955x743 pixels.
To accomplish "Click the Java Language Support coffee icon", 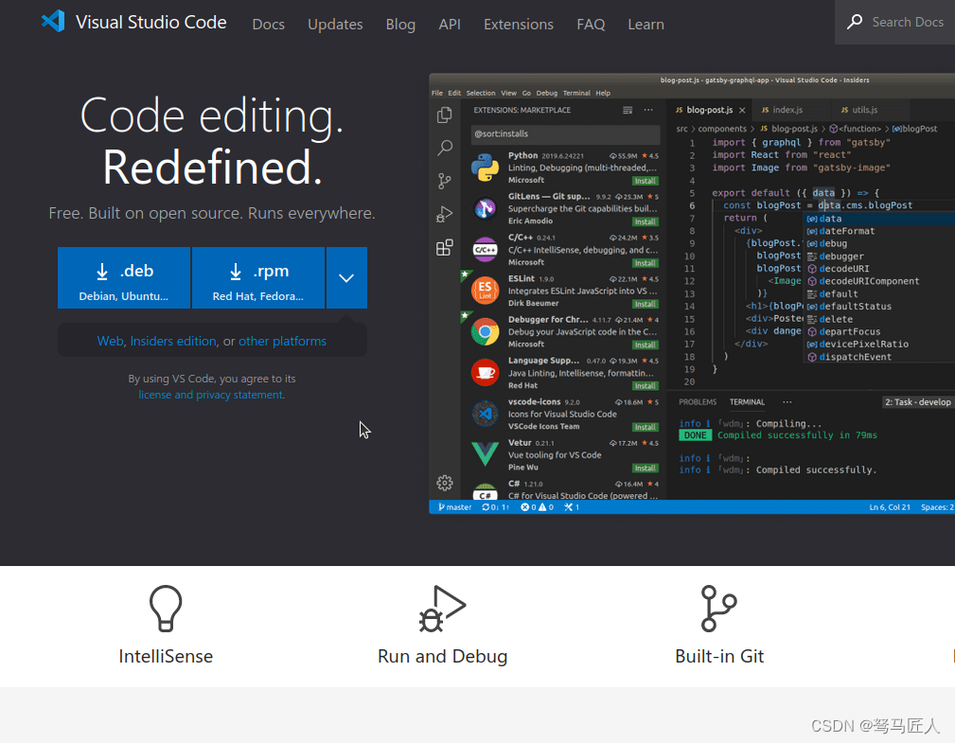I will point(485,373).
